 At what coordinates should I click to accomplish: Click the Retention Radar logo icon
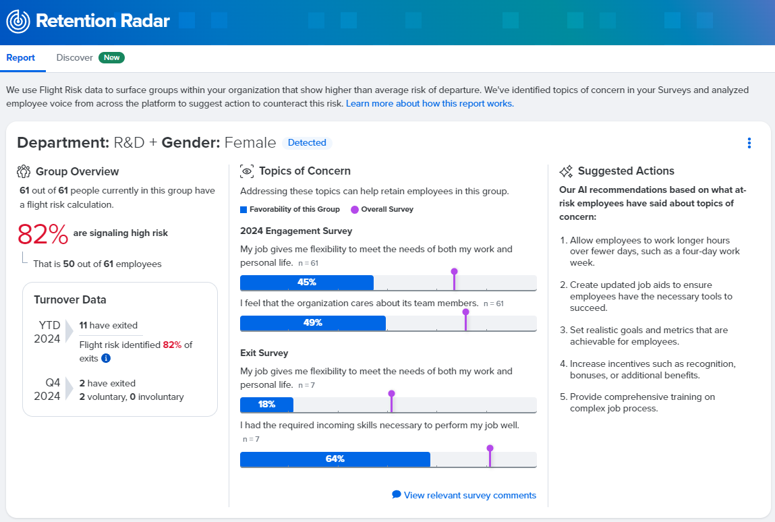click(x=18, y=22)
